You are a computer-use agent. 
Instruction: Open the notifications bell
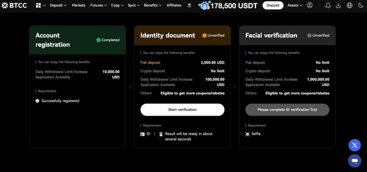(x=328, y=5)
